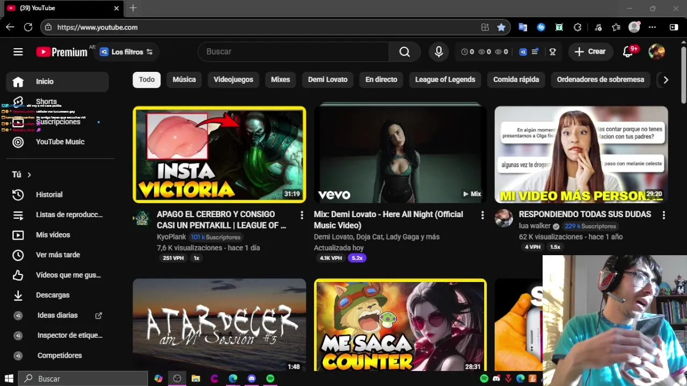Click the Buscar search field on YouTube

point(294,51)
